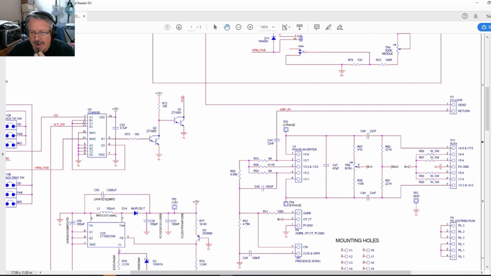Click the 'AMP_IN' net label

click(x=285, y=109)
